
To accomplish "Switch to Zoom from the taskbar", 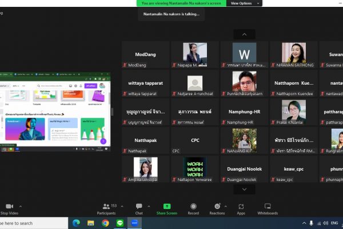I will pyautogui.click(x=134, y=223).
